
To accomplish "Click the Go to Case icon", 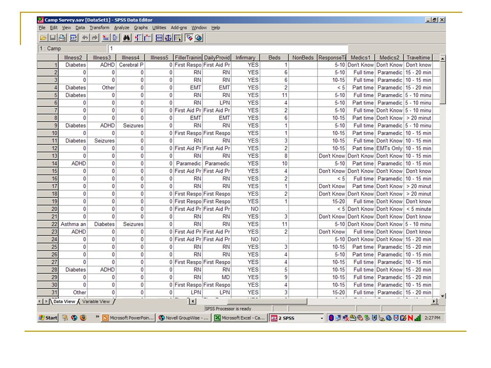I will (106, 38).
